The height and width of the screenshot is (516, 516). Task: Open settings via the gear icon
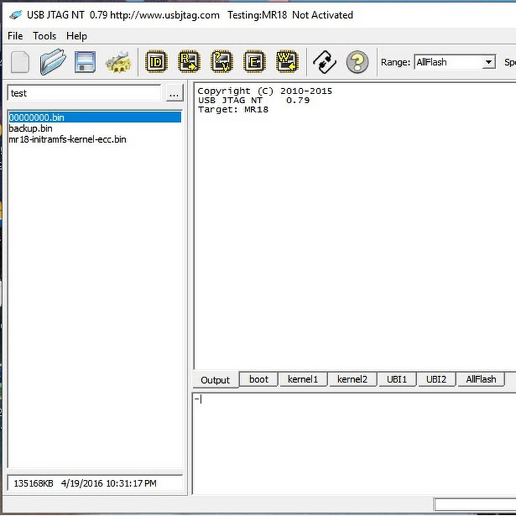pos(118,63)
